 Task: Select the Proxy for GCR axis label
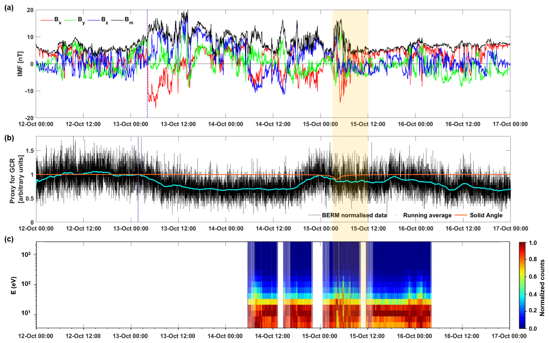click(12, 181)
